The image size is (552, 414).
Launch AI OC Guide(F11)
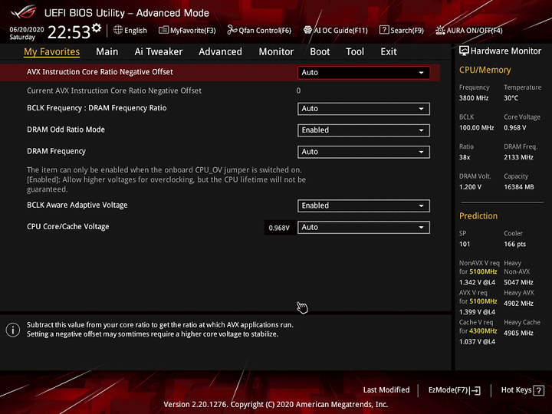tap(336, 30)
